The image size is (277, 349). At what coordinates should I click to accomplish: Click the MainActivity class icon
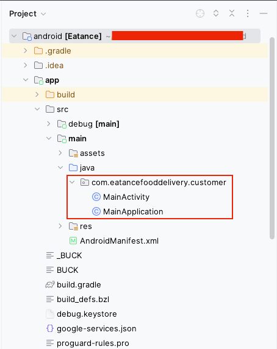96,197
